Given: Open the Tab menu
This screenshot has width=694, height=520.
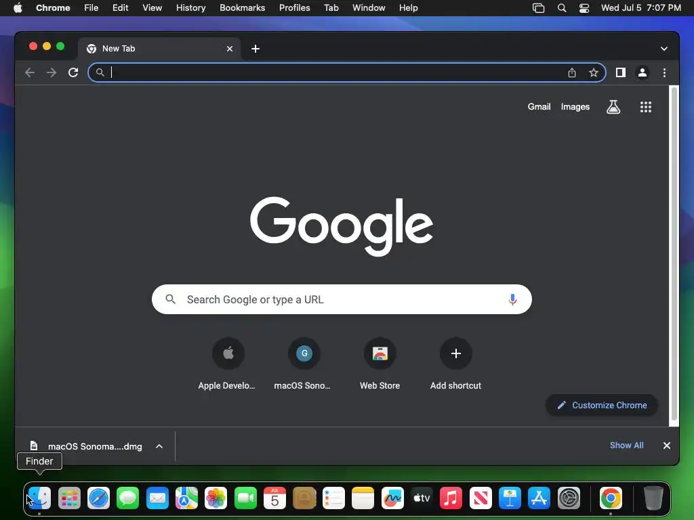Looking at the screenshot, I should (x=331, y=7).
